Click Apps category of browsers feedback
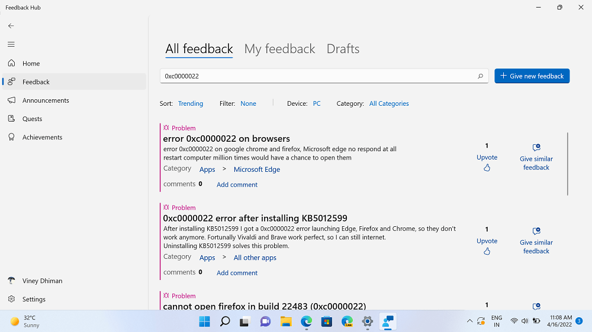This screenshot has height=332, width=592. coord(207,170)
